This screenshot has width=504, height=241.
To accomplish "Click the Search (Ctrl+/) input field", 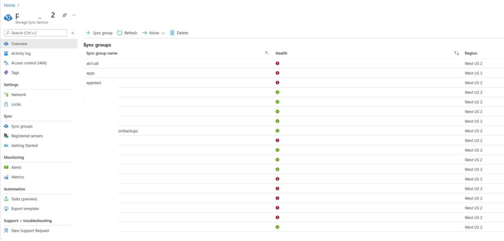I will pyautogui.click(x=35, y=33).
